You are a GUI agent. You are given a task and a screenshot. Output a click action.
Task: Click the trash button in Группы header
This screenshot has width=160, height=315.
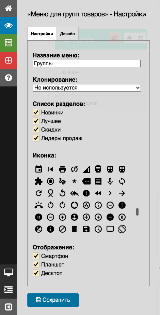(141, 38)
